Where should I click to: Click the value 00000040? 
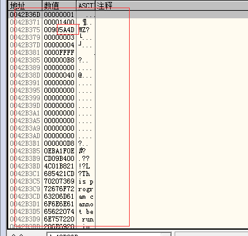[59, 75]
